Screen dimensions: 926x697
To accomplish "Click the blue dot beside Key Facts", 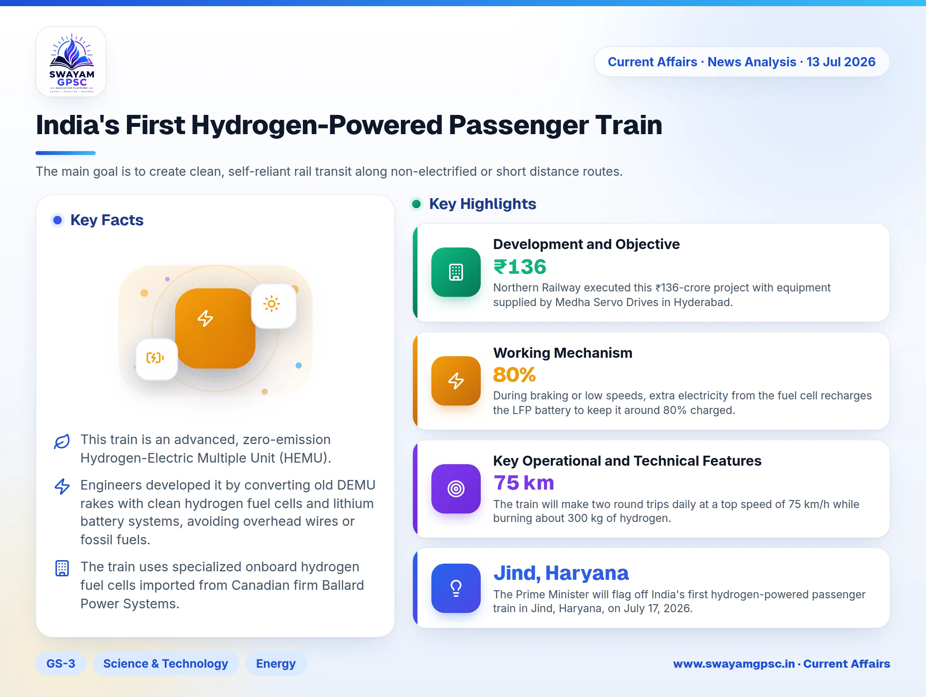I will [x=57, y=220].
